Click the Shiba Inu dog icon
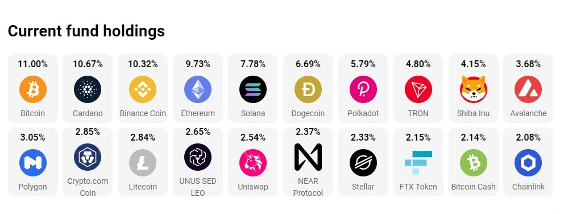 [473, 89]
